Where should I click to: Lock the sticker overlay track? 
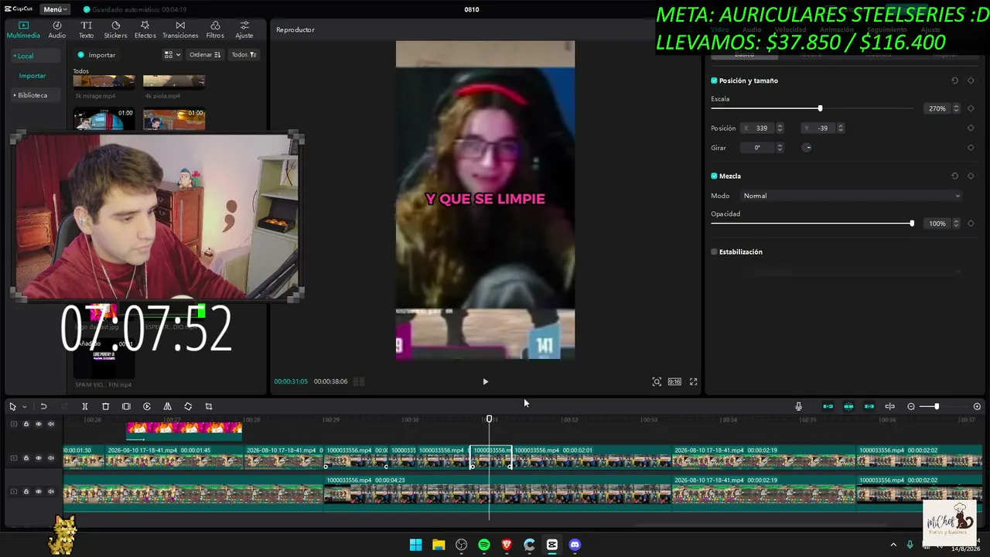pyautogui.click(x=26, y=424)
